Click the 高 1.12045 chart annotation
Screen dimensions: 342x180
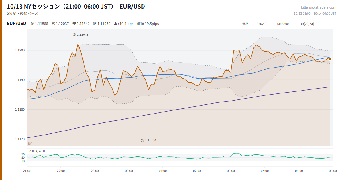point(81,35)
